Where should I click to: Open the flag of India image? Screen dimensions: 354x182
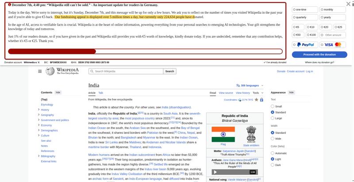pos(223,134)
